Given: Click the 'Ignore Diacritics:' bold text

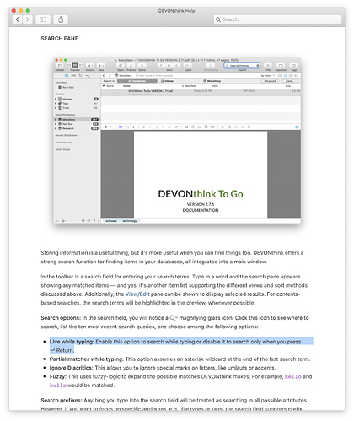Looking at the screenshot, I should (71, 368).
